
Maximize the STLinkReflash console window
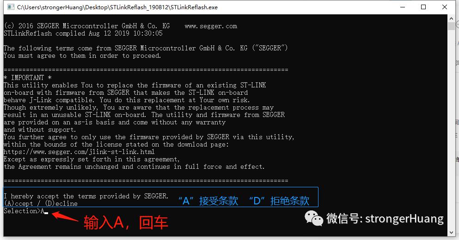point(423,7)
